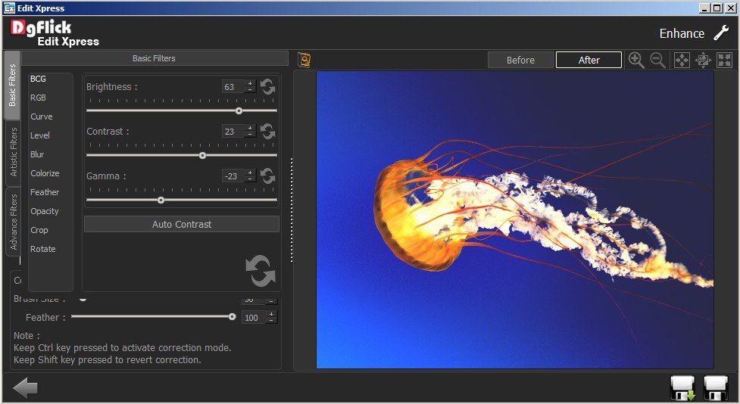Click the image preview icon above canvas
Image resolution: width=740 pixels, height=404 pixels.
(304, 61)
